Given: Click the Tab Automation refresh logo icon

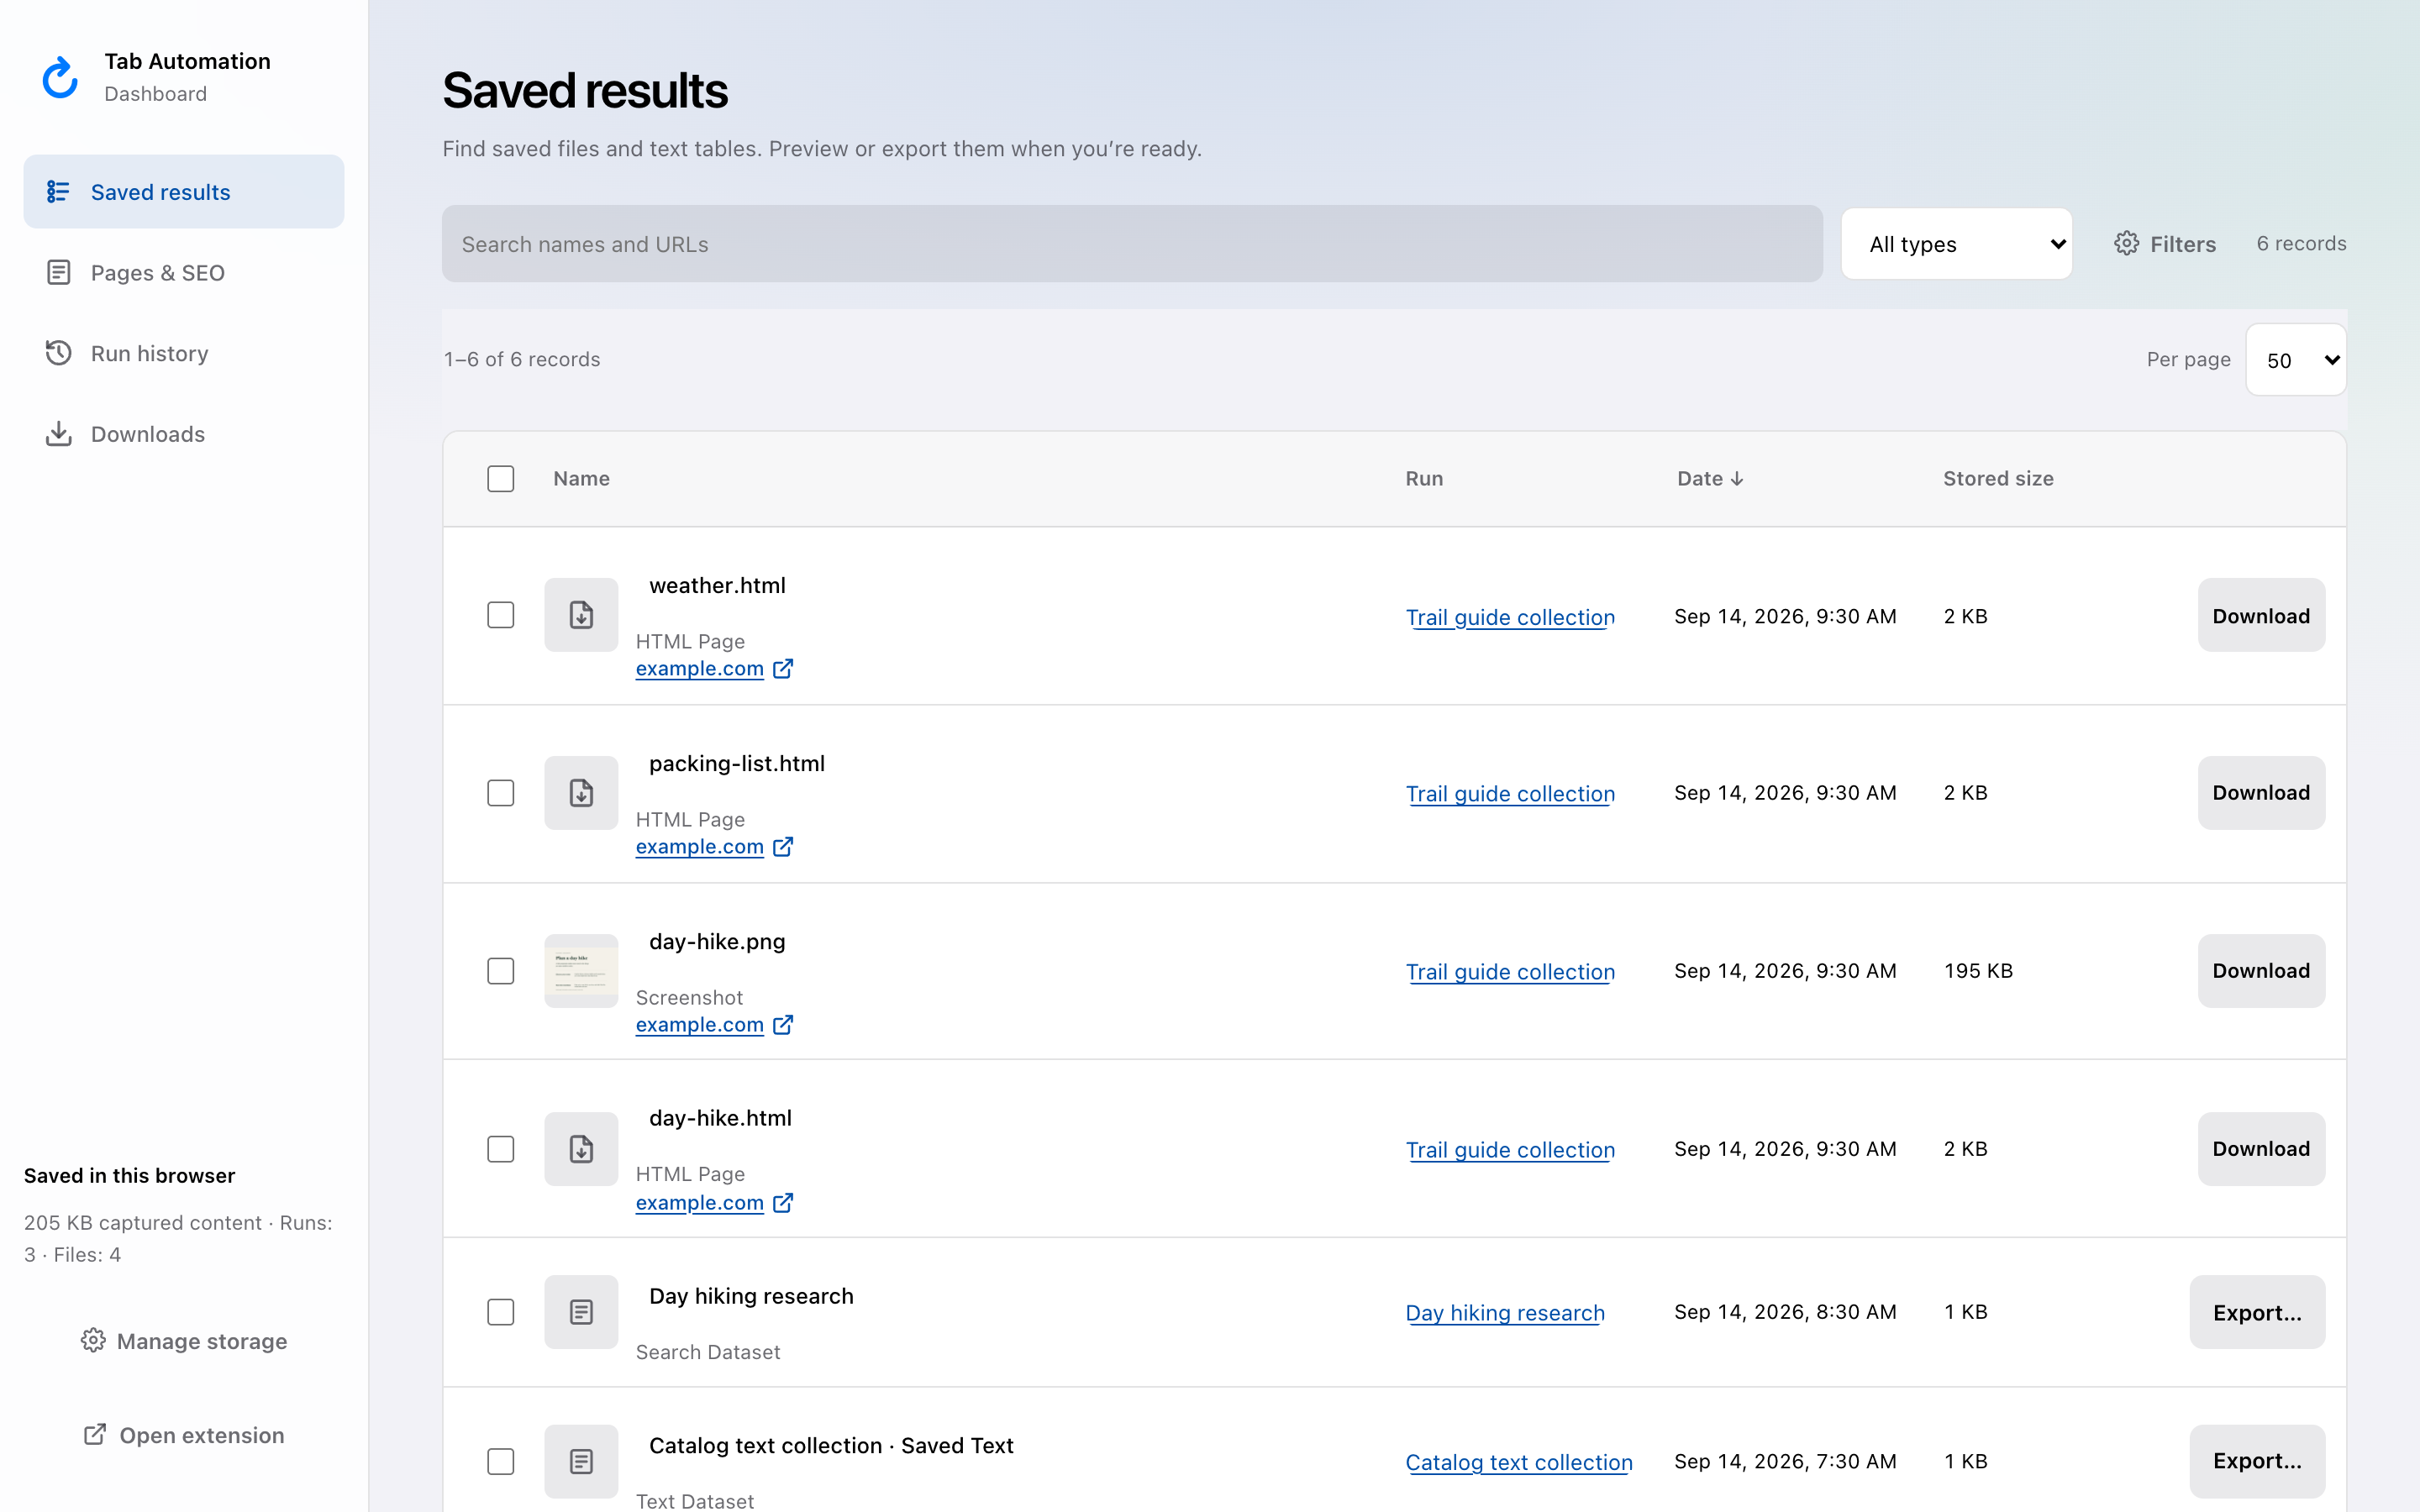Looking at the screenshot, I should coord(60,77).
